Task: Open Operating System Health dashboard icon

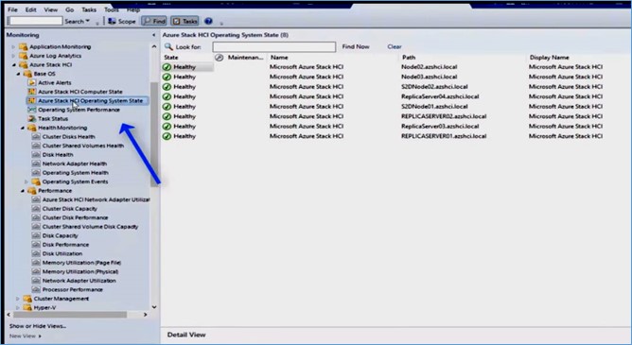Action: point(36,173)
